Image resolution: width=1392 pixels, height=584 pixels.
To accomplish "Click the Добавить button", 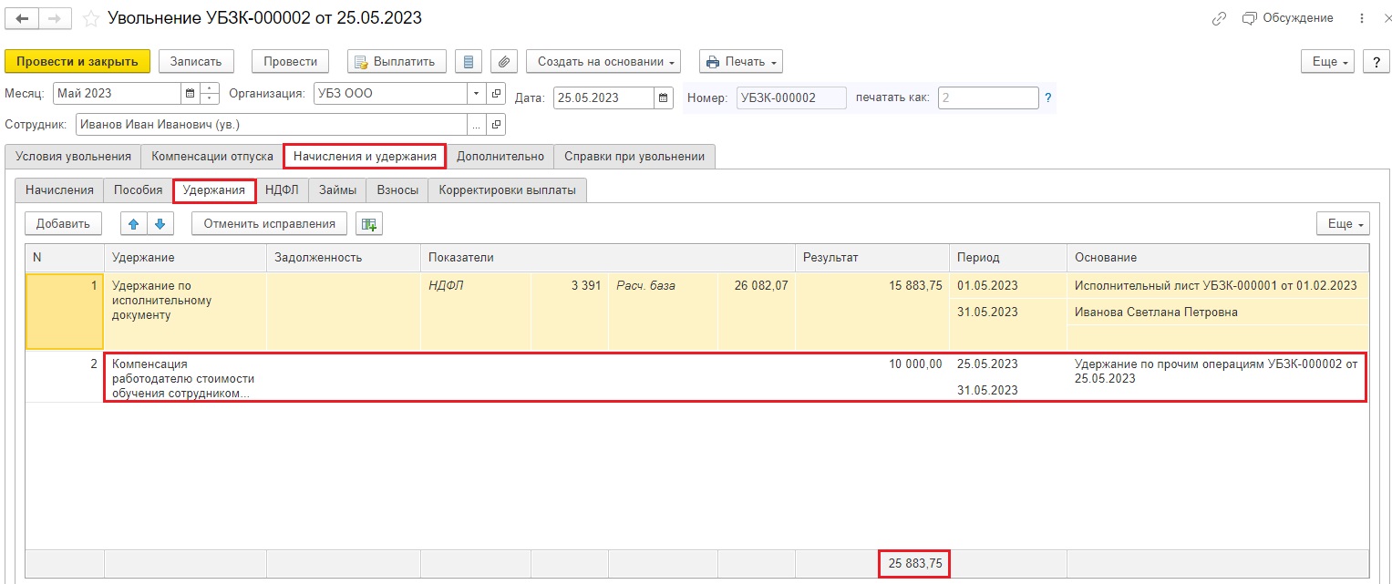I will [x=63, y=223].
